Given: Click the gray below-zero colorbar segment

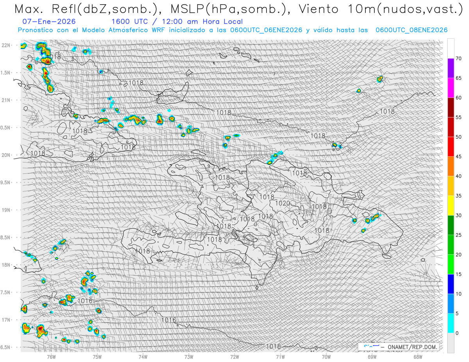Looking at the screenshot, I should pyautogui.click(x=451, y=343).
